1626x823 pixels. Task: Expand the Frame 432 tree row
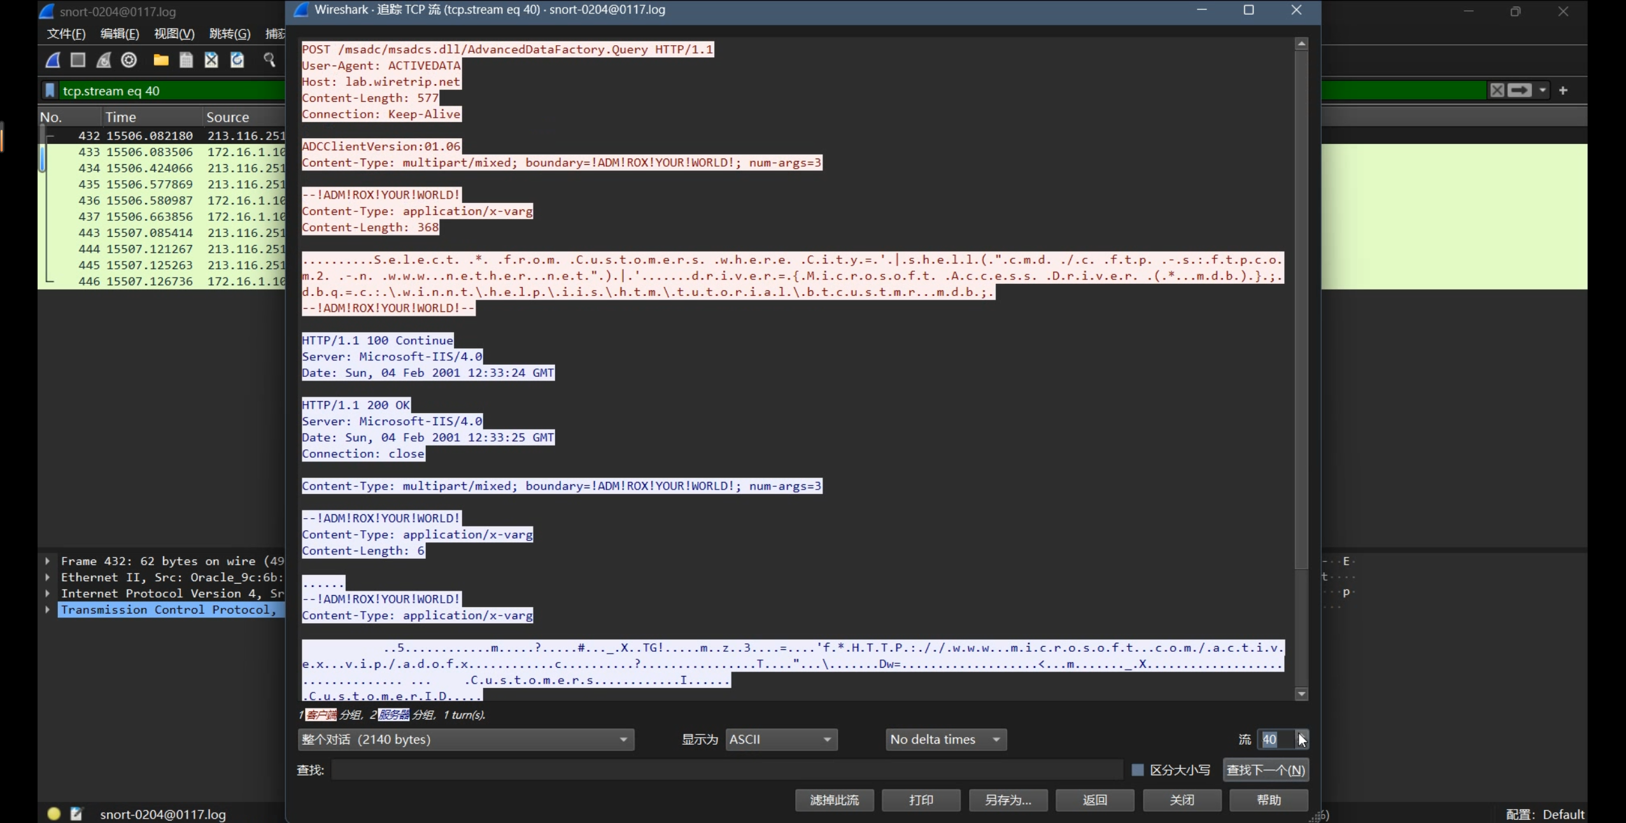coord(48,561)
